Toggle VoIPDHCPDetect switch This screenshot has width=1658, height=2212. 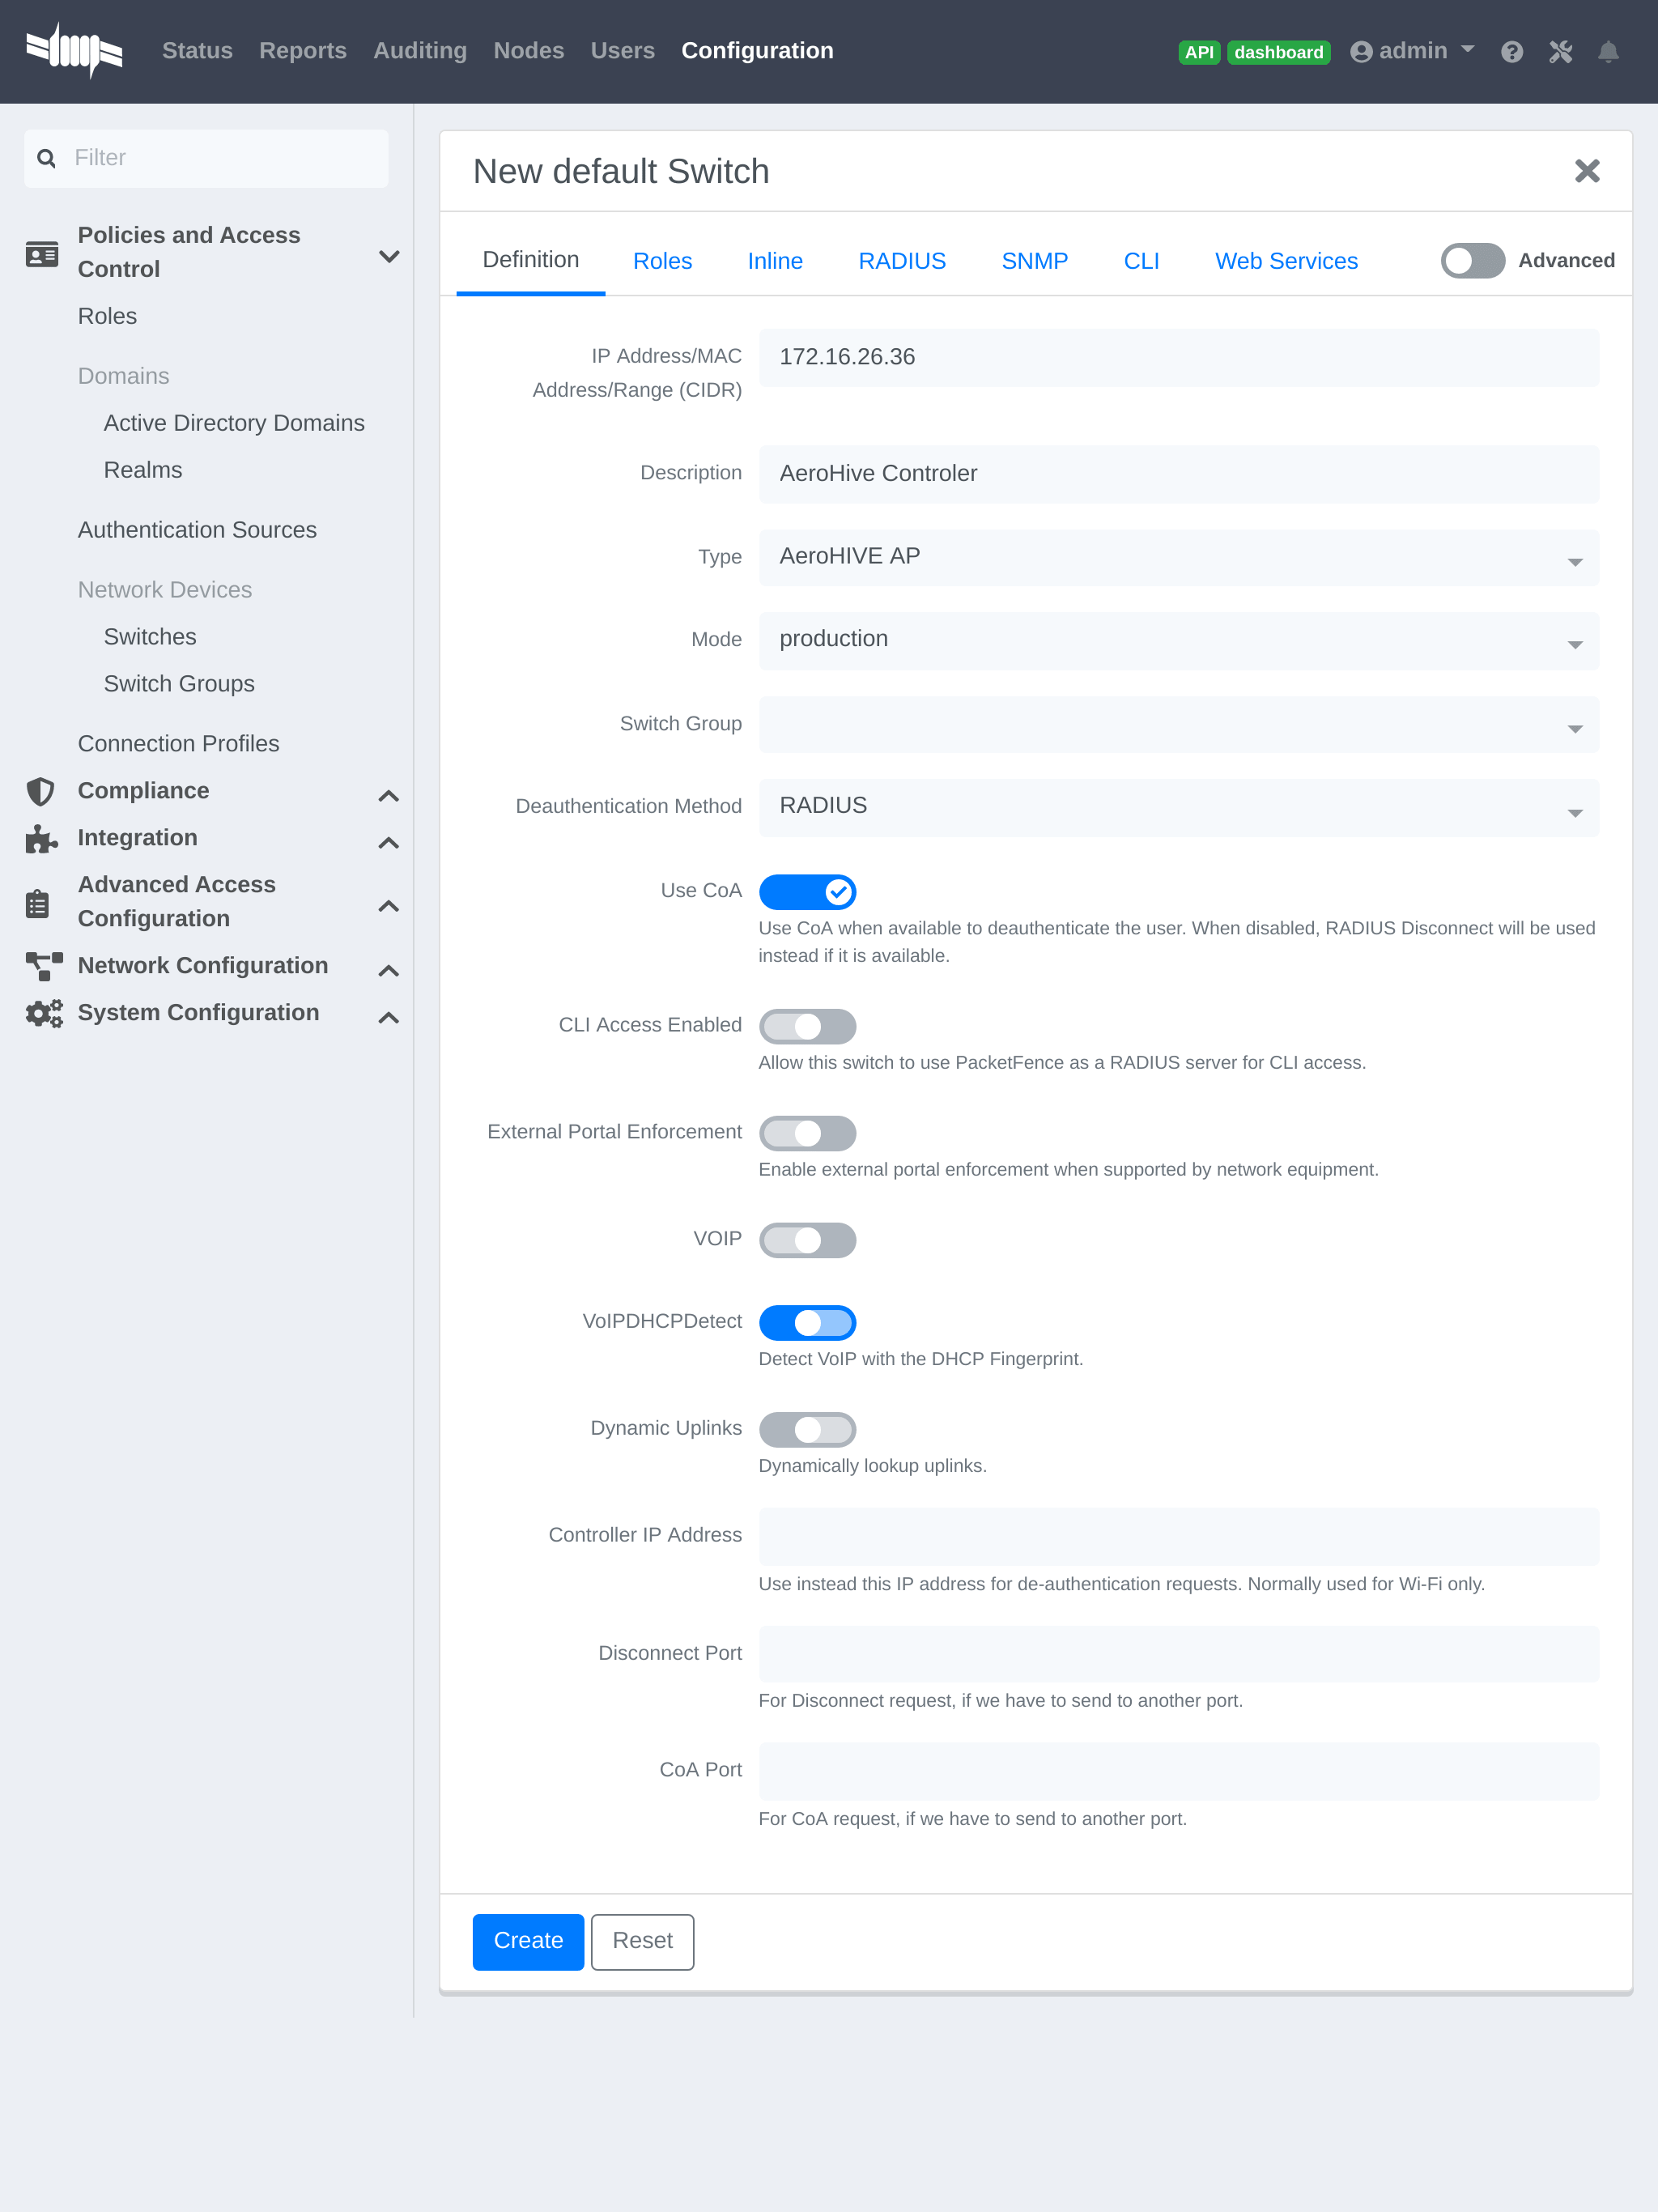point(807,1323)
